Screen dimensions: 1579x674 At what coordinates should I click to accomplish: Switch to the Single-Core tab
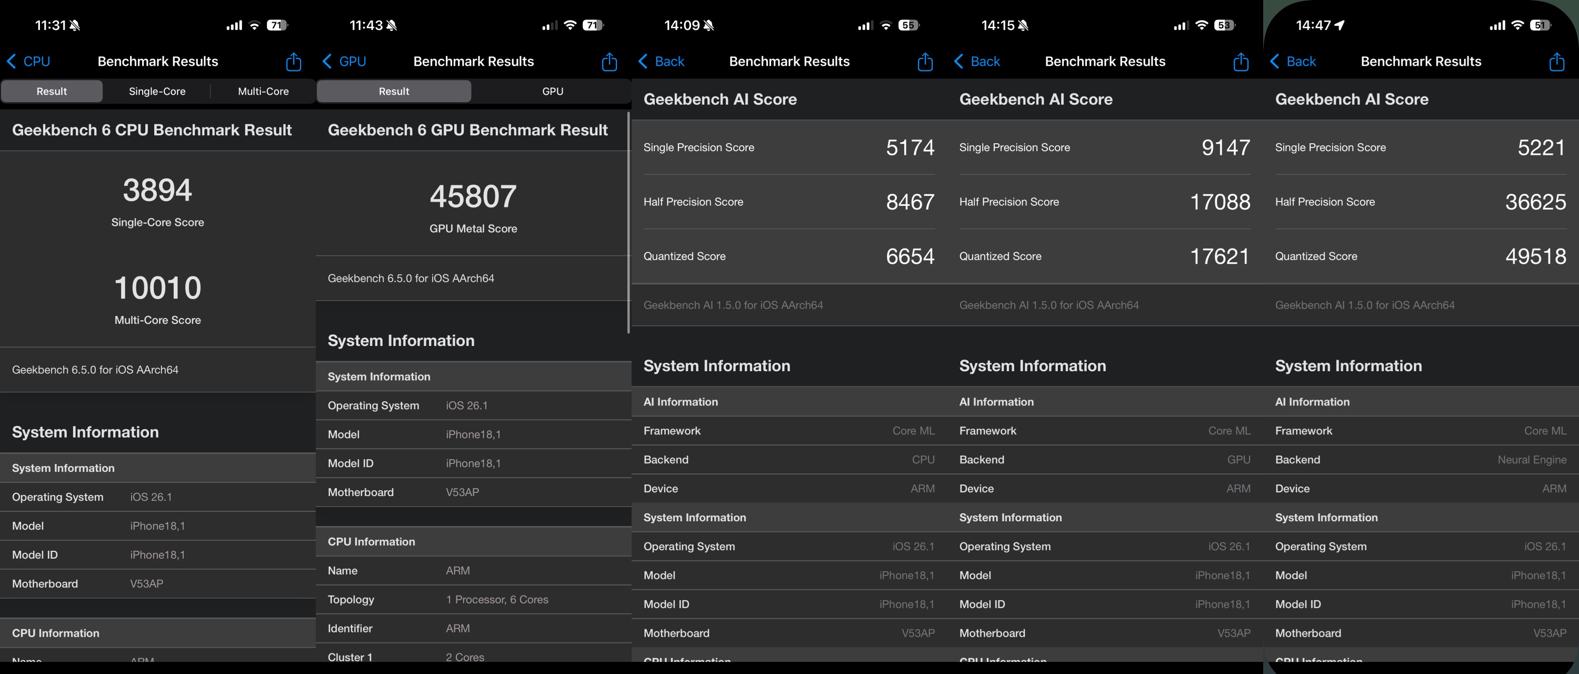click(x=157, y=92)
